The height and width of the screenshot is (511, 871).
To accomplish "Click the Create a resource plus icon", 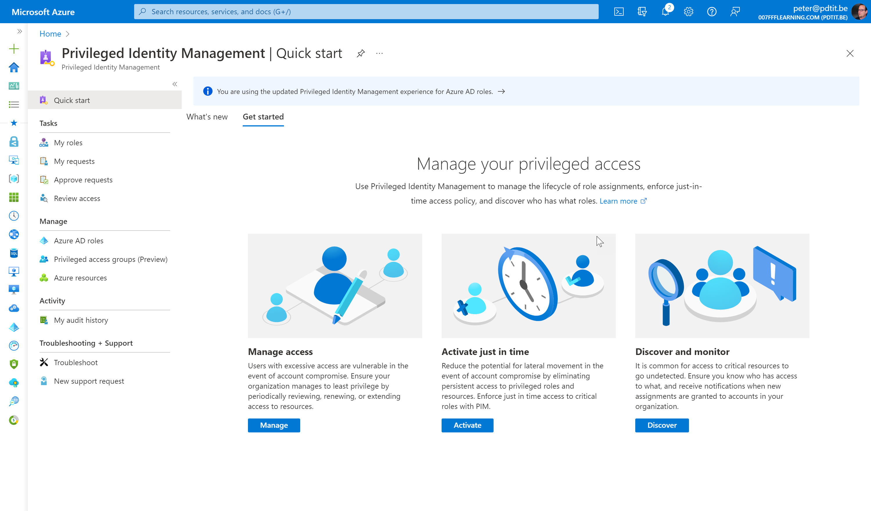I will (x=14, y=49).
